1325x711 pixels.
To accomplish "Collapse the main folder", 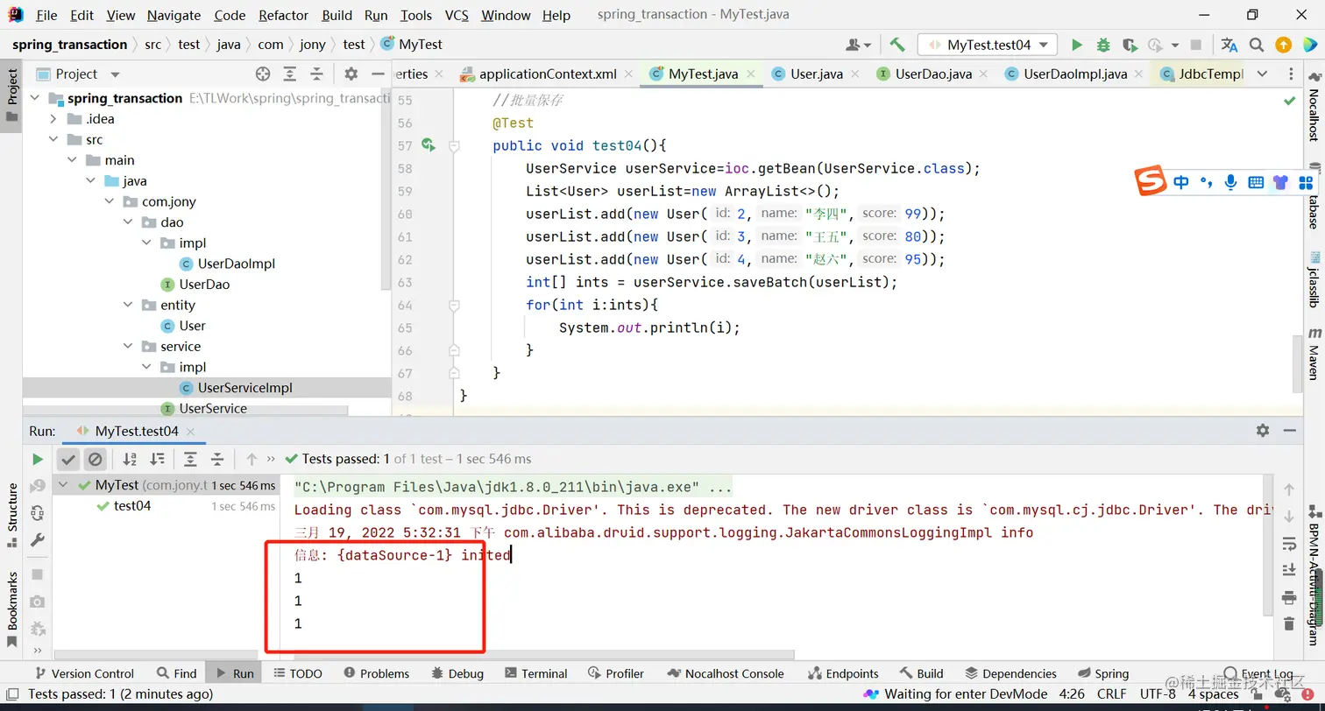I will coord(72,160).
